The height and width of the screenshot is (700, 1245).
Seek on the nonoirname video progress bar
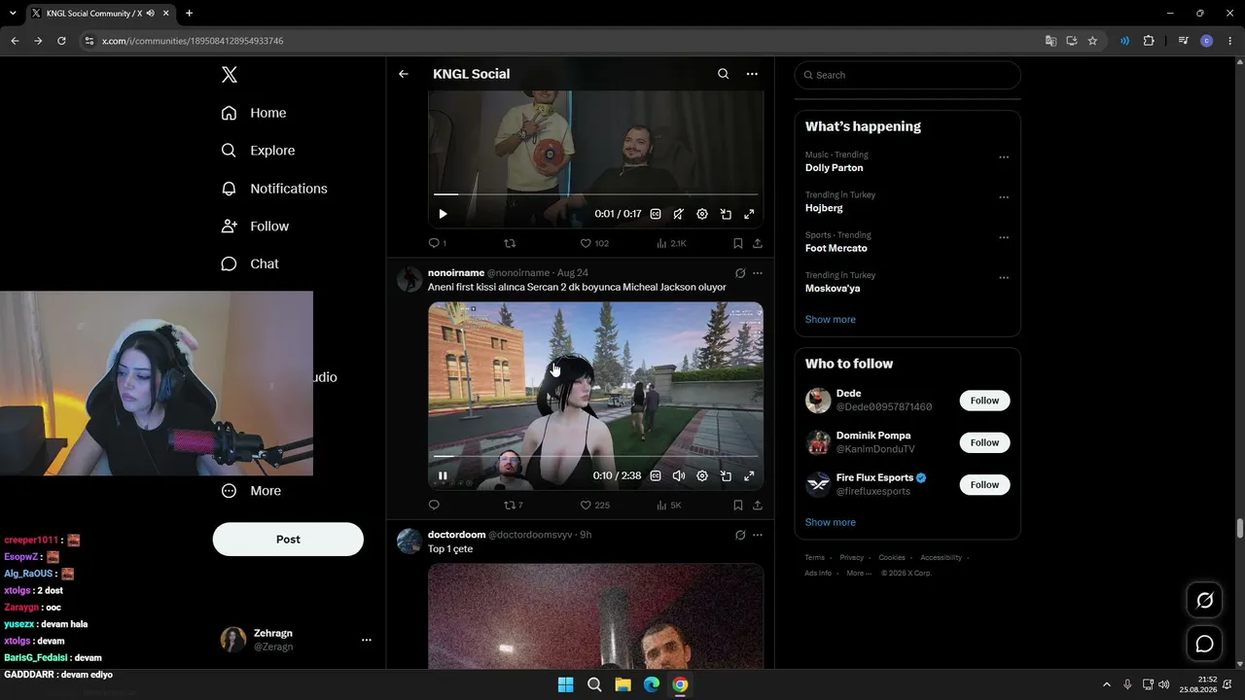click(x=595, y=456)
